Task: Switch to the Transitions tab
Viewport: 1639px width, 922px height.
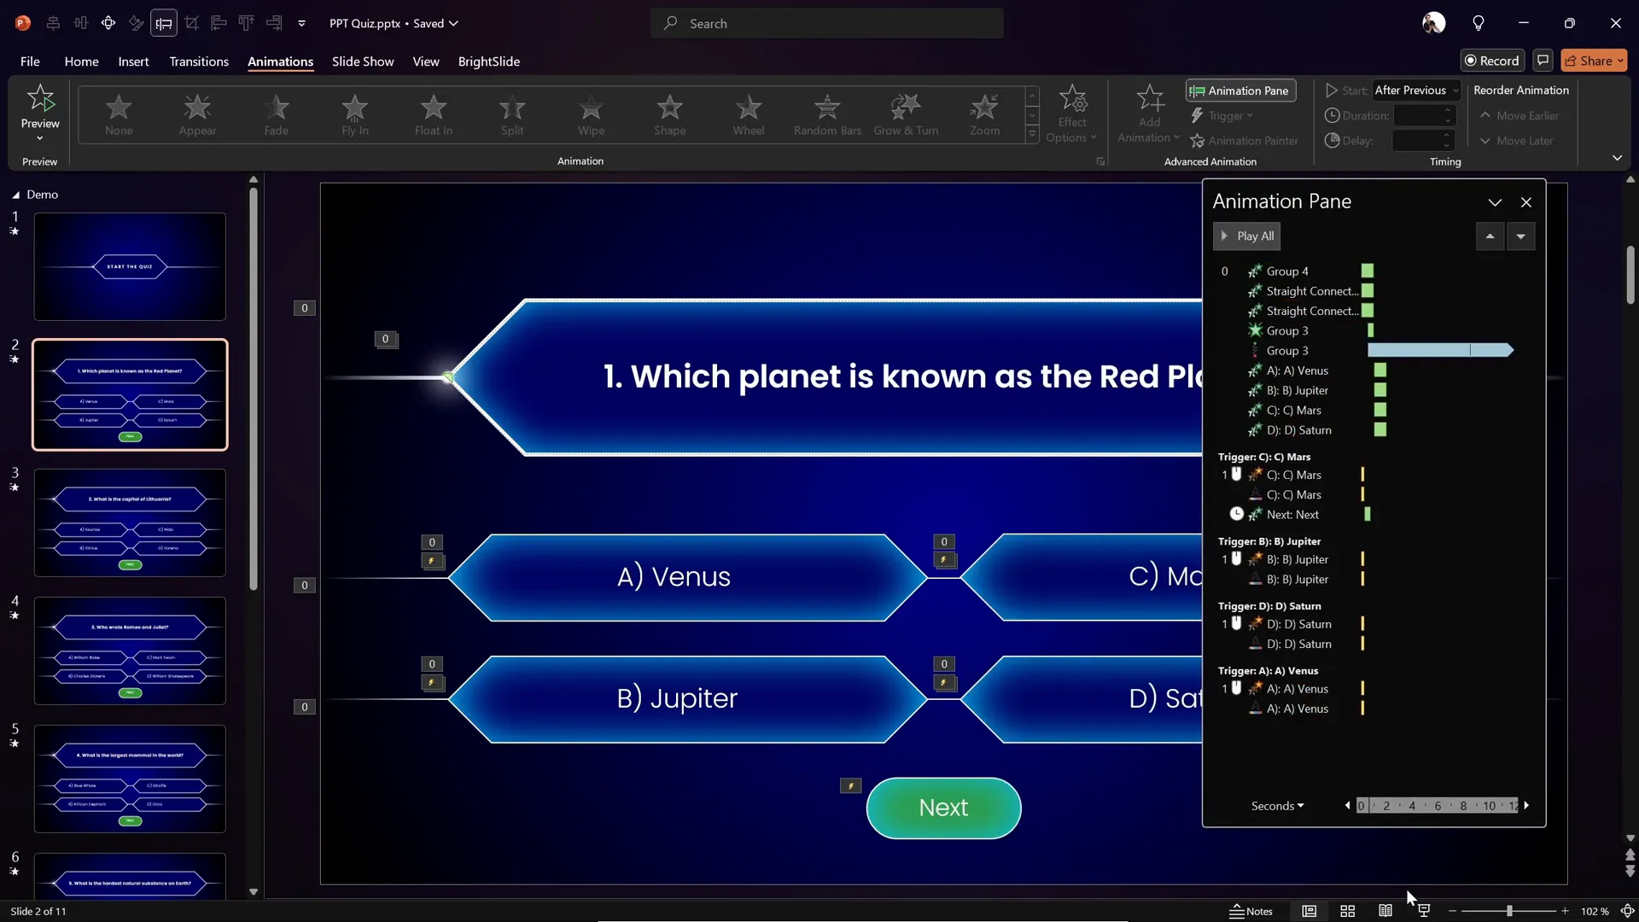Action: pos(199,61)
